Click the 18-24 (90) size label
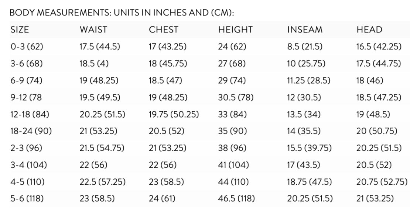The height and width of the screenshot is (212, 410). click(31, 131)
